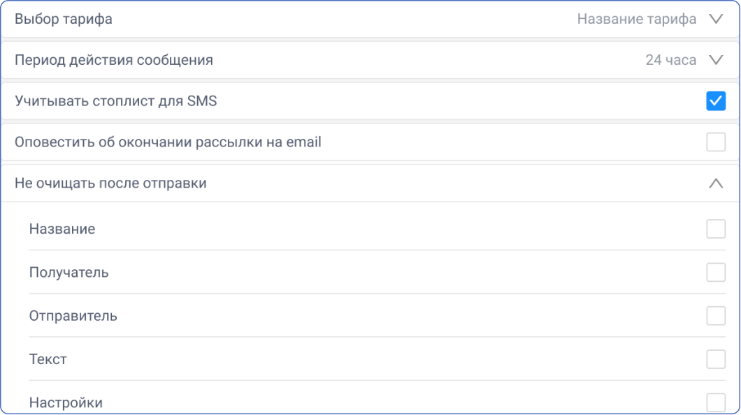Select the 'Получатель' list item label
Viewport: 741px width, 415px height.
point(69,273)
